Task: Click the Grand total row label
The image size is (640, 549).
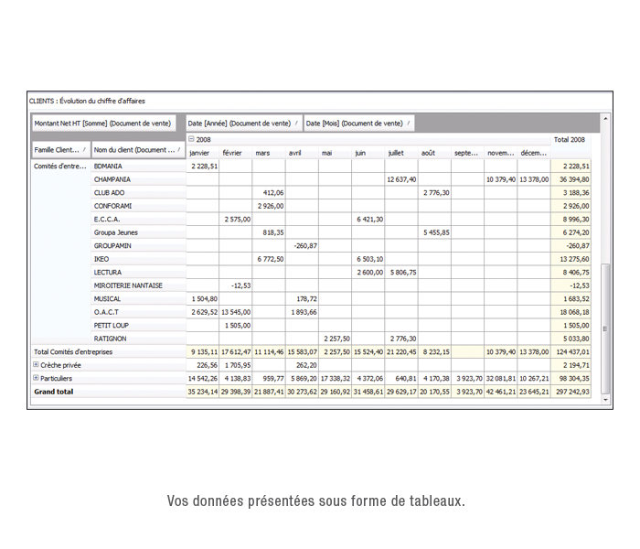Action: coord(54,391)
